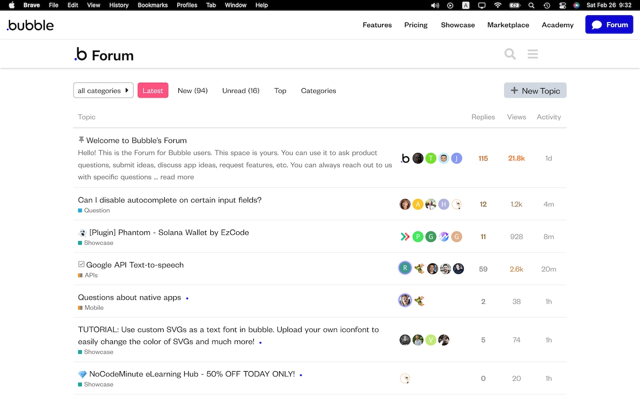This screenshot has width=640, height=400.
Task: Open the Categories tab
Action: [318, 91]
